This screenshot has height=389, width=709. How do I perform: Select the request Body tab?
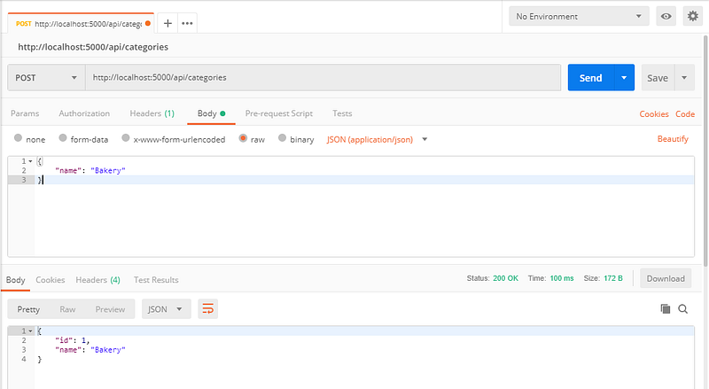point(211,113)
